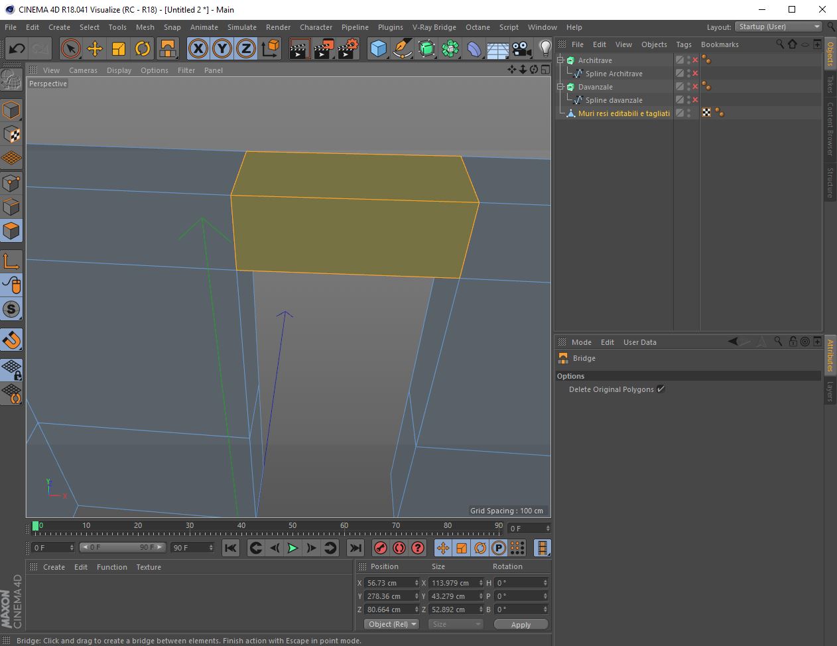Viewport: 837px width, 646px height.
Task: Click frame 40 on the timeline ruler
Action: click(241, 529)
